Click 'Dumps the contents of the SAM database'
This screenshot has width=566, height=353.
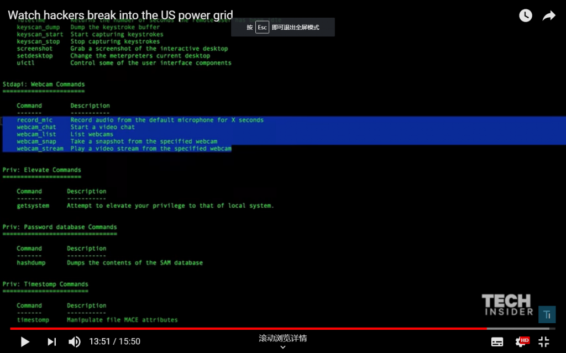tap(135, 263)
